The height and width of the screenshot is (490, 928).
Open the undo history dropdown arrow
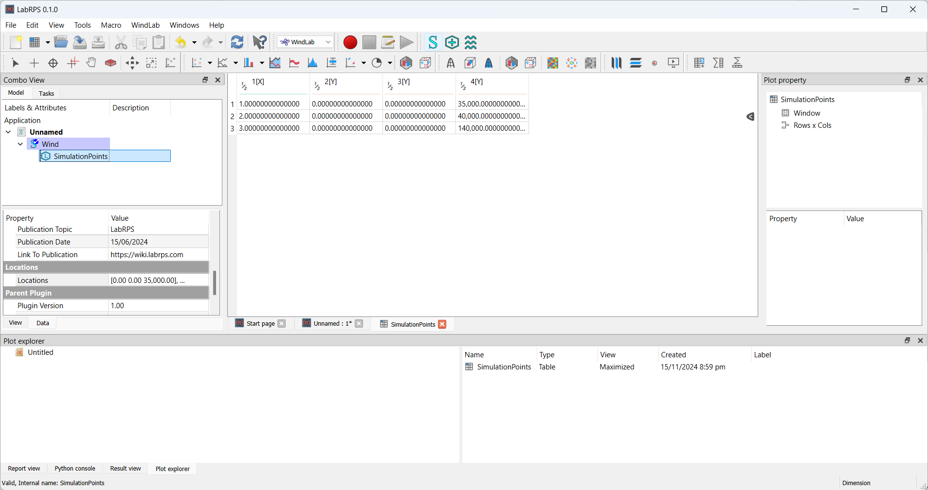[194, 42]
